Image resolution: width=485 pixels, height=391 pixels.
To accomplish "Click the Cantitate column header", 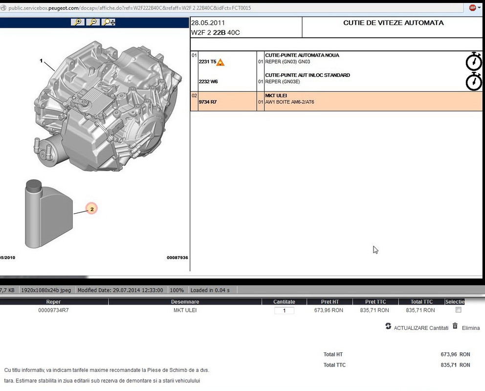I will (284, 302).
